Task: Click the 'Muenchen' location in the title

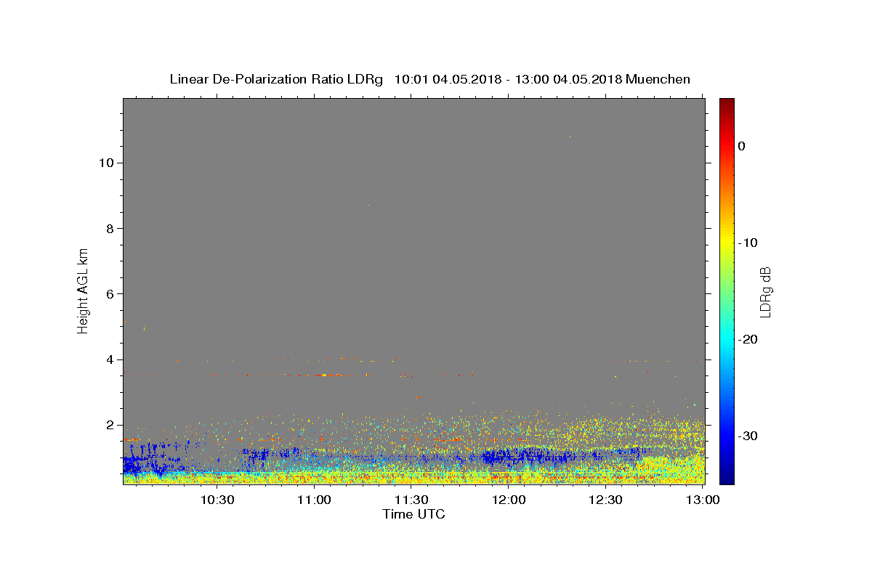Action: click(x=658, y=79)
